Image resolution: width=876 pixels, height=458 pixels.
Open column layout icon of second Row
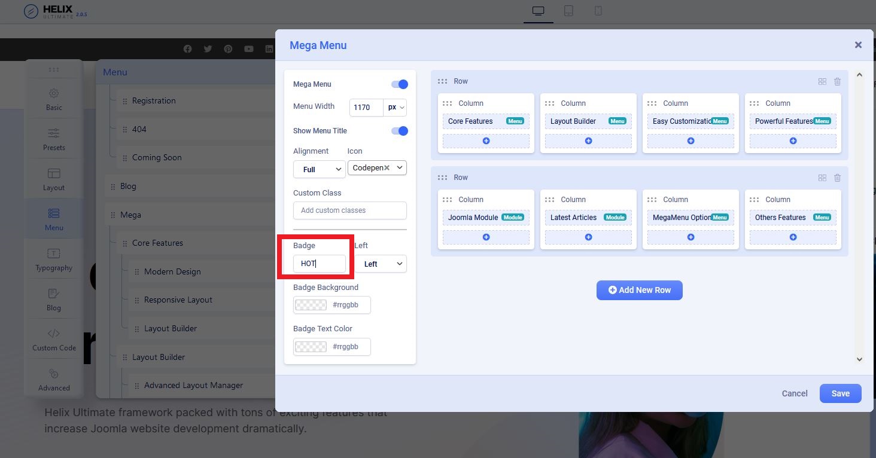[x=822, y=178]
